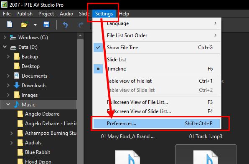
Task: Collapse the Music folder
Action: click(8, 104)
